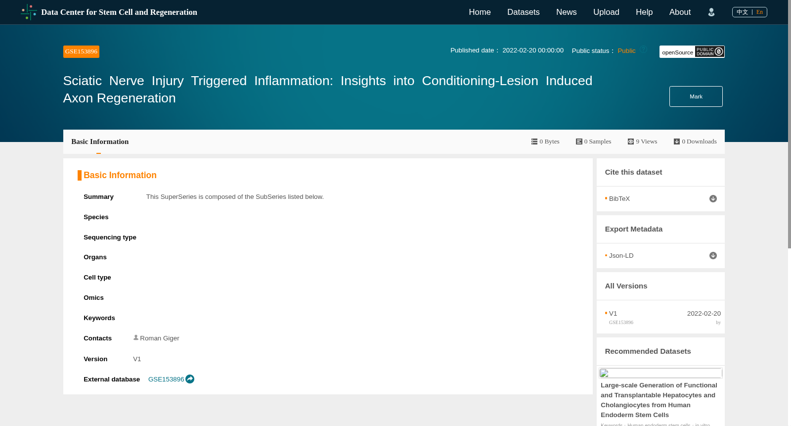
Task: Click the BibTeX row label
Action: (x=619, y=199)
